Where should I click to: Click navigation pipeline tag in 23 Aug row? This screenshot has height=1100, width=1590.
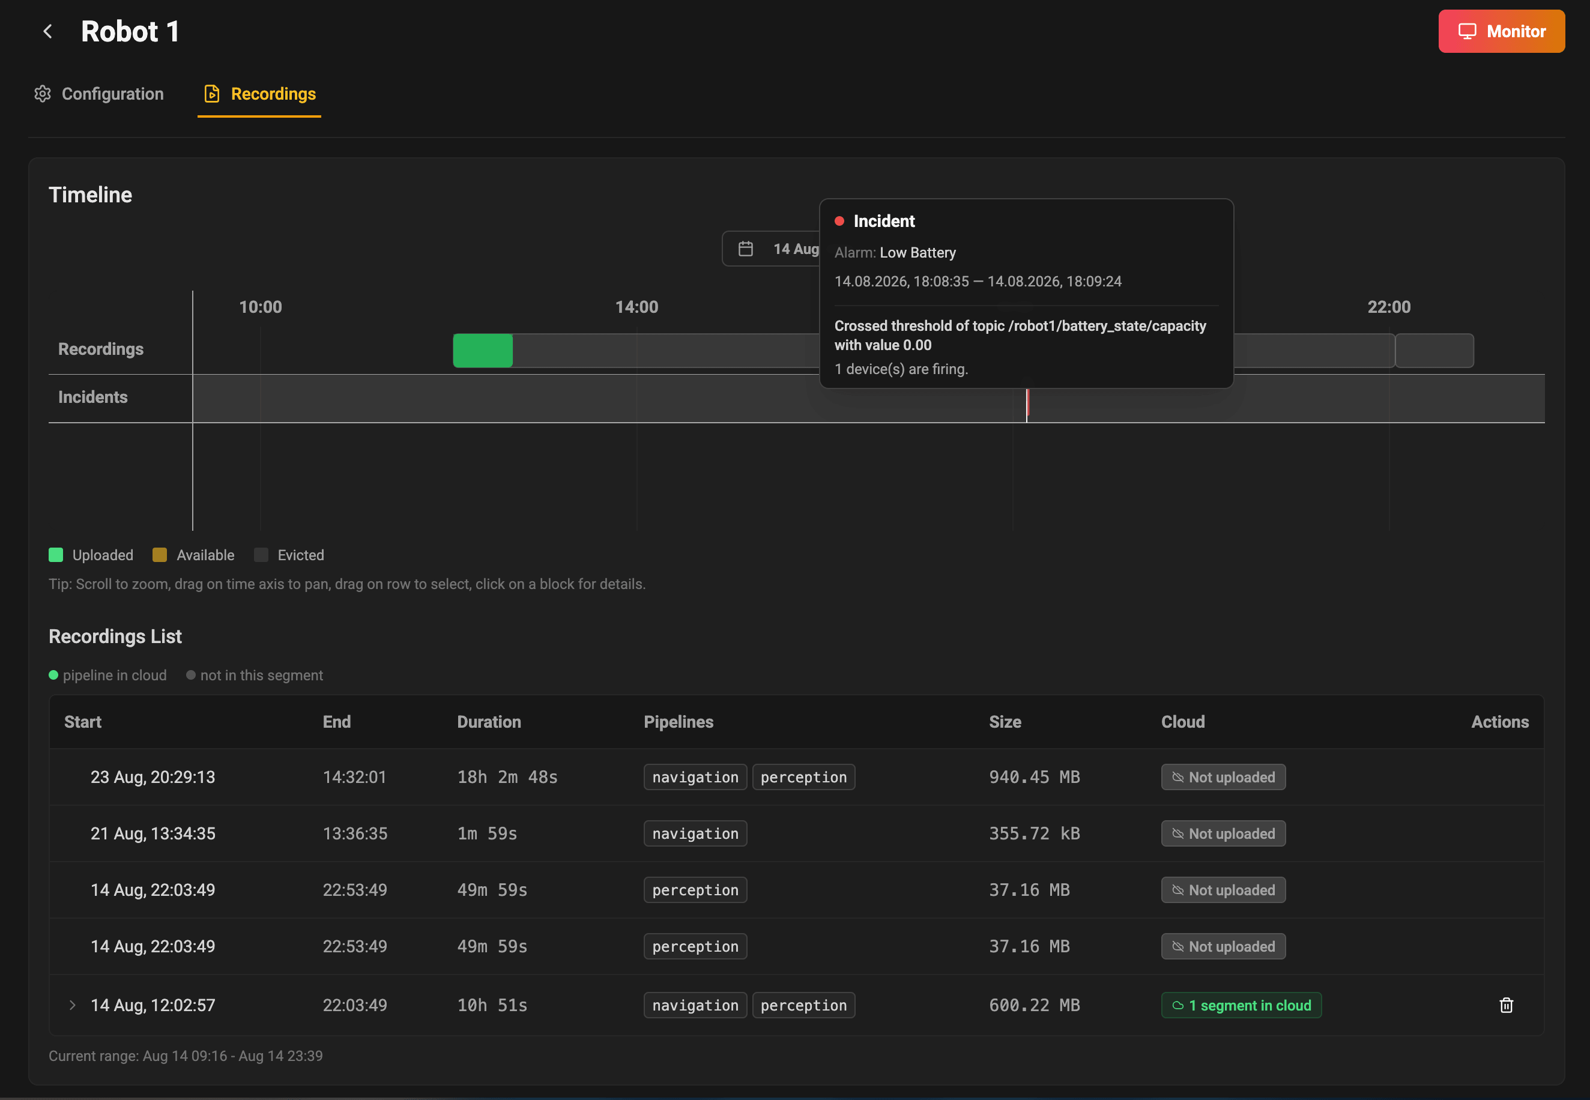pos(695,777)
